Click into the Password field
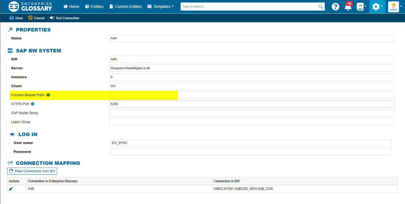405x204 pixels. point(251,152)
